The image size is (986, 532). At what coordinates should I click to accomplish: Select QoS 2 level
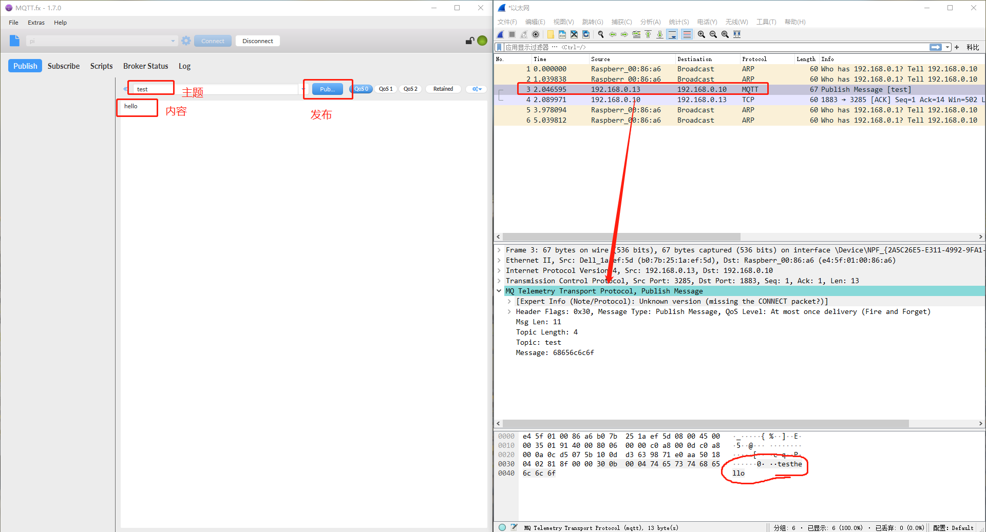point(410,89)
